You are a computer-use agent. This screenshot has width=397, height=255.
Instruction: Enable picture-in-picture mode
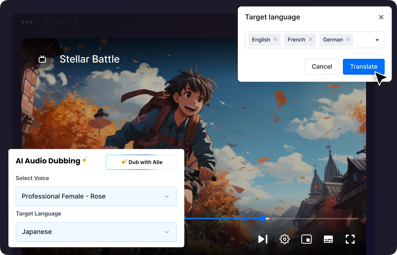point(306,239)
